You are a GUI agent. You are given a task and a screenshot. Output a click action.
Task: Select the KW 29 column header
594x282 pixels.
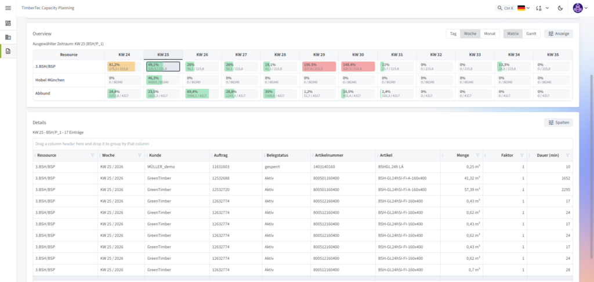click(319, 55)
